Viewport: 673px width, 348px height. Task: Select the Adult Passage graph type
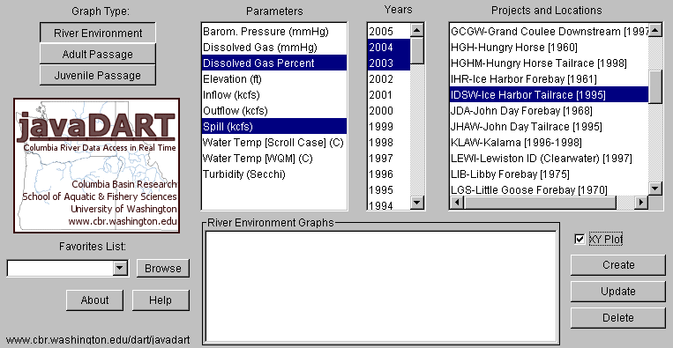[x=97, y=55]
